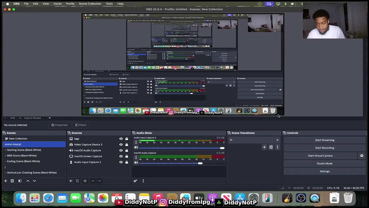This screenshot has height=208, width=369.
Task: Remove selected source with trash icon
Action: tap(77, 181)
